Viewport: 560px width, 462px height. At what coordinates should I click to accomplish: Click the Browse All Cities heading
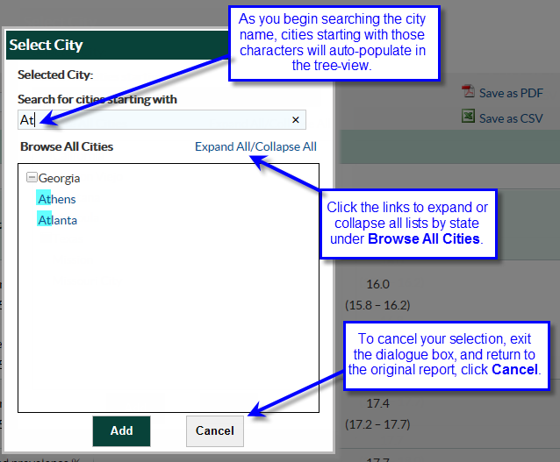point(67,146)
